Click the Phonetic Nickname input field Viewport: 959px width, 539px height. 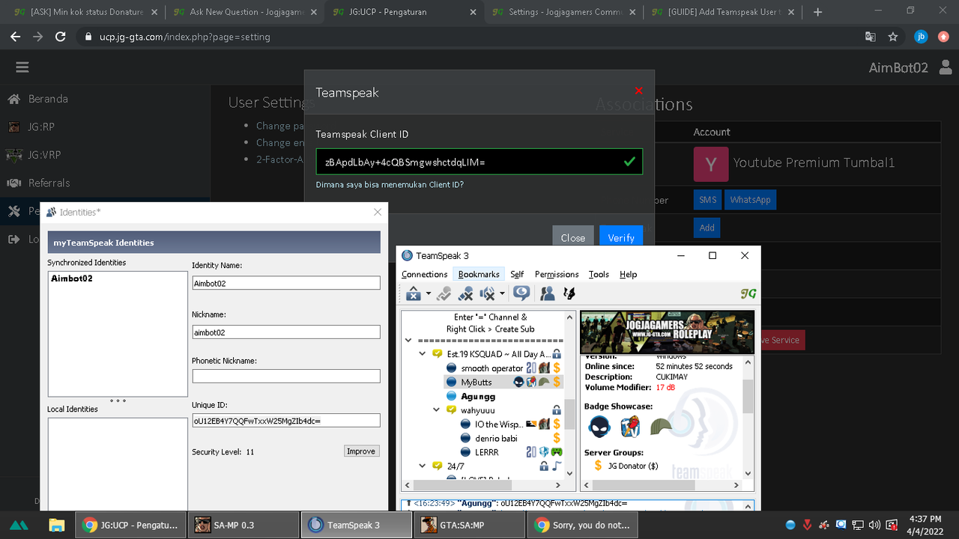(x=286, y=376)
